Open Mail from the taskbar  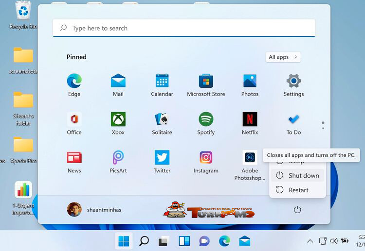(x=245, y=241)
